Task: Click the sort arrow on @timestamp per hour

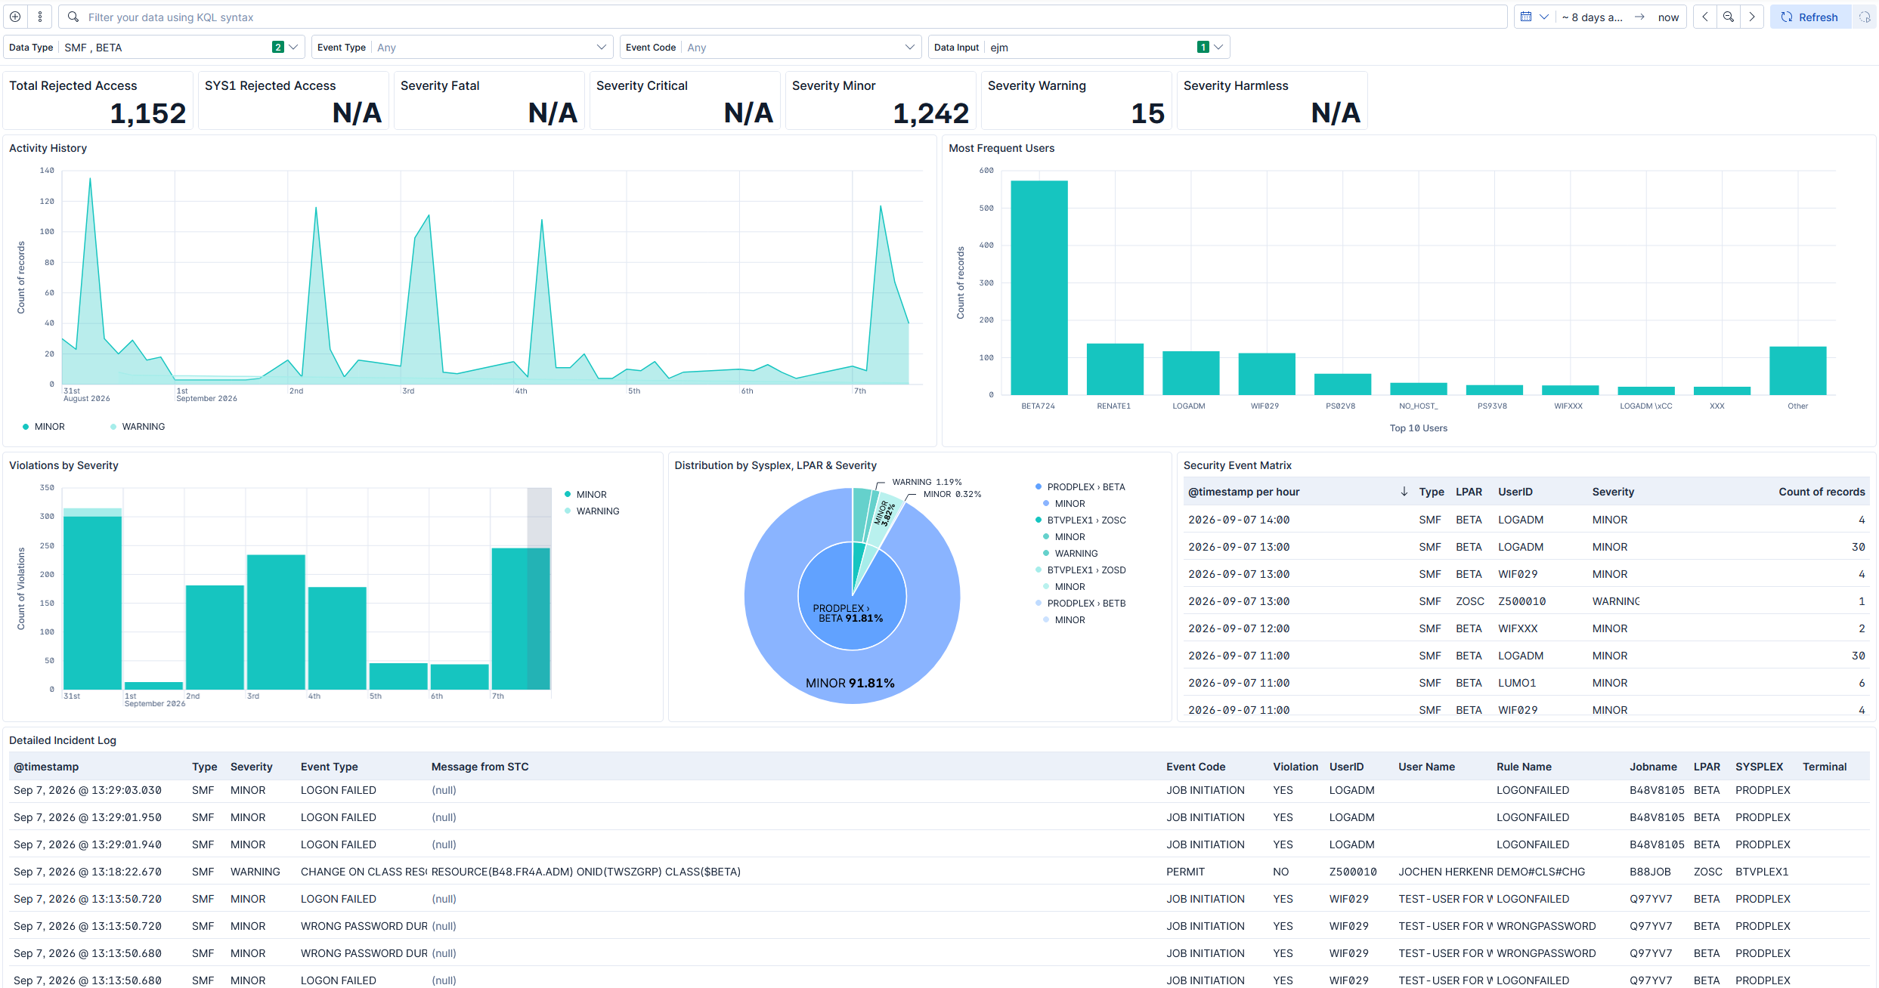Action: click(x=1404, y=492)
